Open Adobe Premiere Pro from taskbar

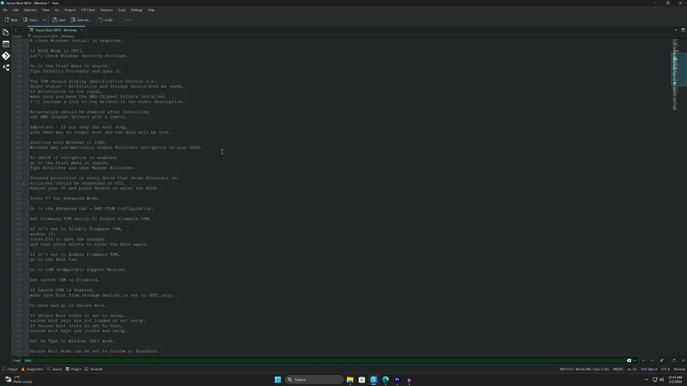pyautogui.click(x=397, y=380)
